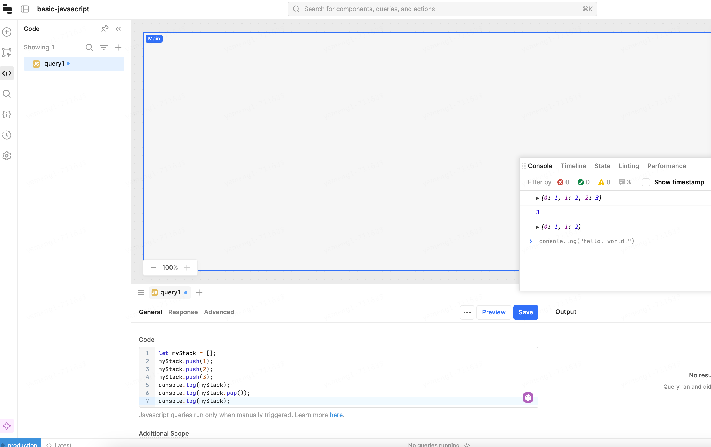The width and height of the screenshot is (711, 447).
Task: Open the query more options ellipsis
Action: [x=467, y=312]
